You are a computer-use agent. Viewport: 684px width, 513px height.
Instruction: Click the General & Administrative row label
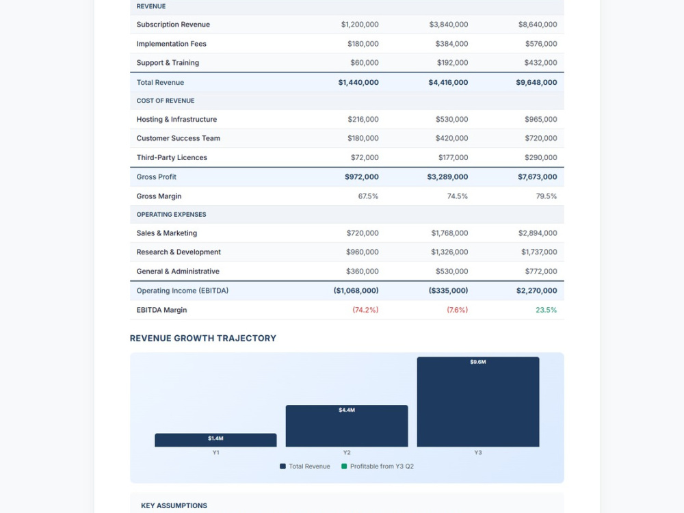(178, 271)
